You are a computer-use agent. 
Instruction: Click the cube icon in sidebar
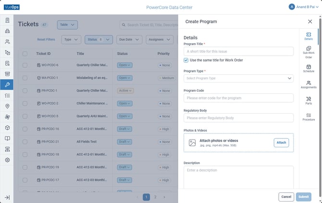pyautogui.click(x=7, y=128)
